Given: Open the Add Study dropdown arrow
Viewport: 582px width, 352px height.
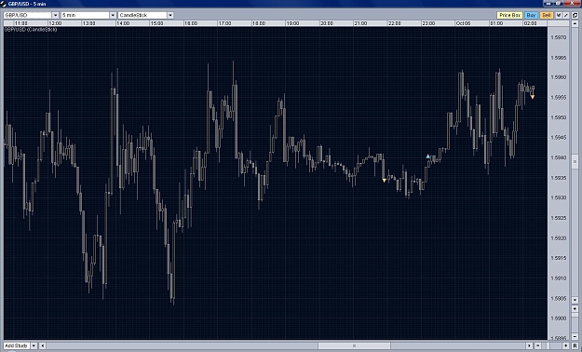Looking at the screenshot, I should click(x=34, y=345).
